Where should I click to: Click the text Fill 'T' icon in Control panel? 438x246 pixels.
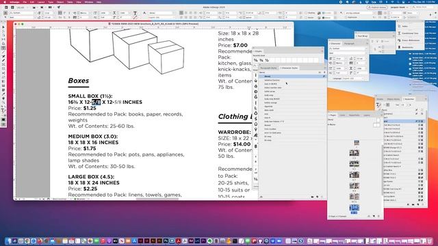135,13
